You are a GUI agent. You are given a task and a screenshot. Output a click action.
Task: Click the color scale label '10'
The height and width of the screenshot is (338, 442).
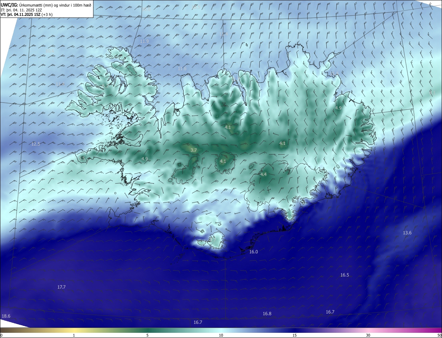pyautogui.click(x=221, y=335)
